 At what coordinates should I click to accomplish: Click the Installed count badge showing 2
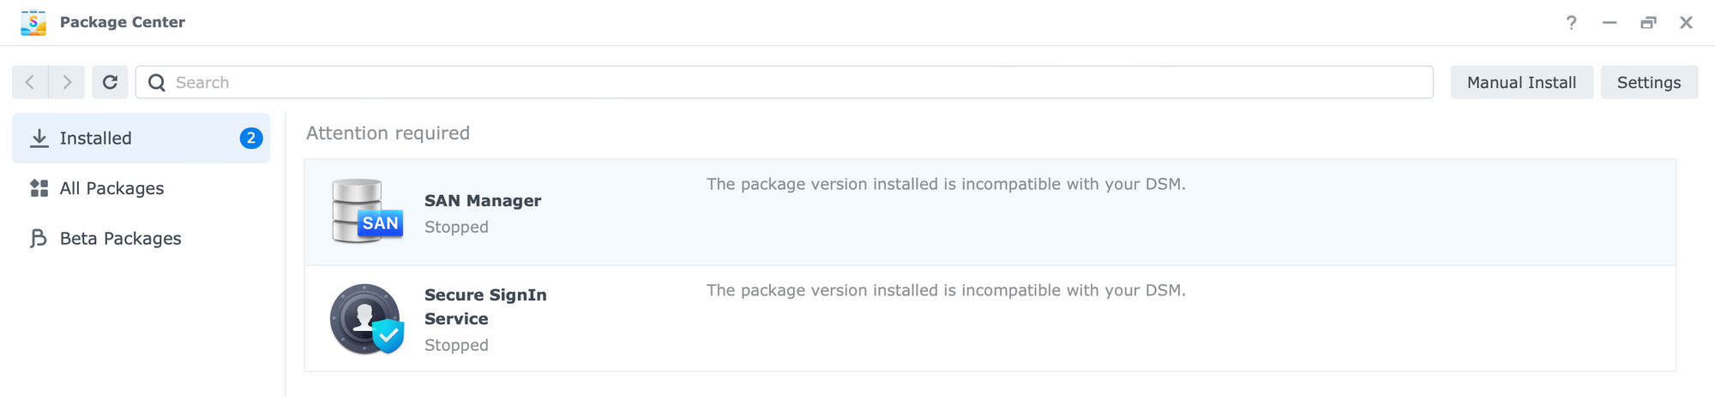(x=251, y=139)
